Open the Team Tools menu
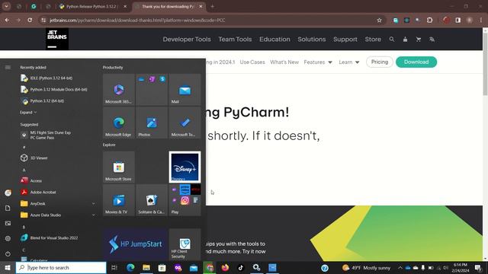 pyautogui.click(x=235, y=39)
